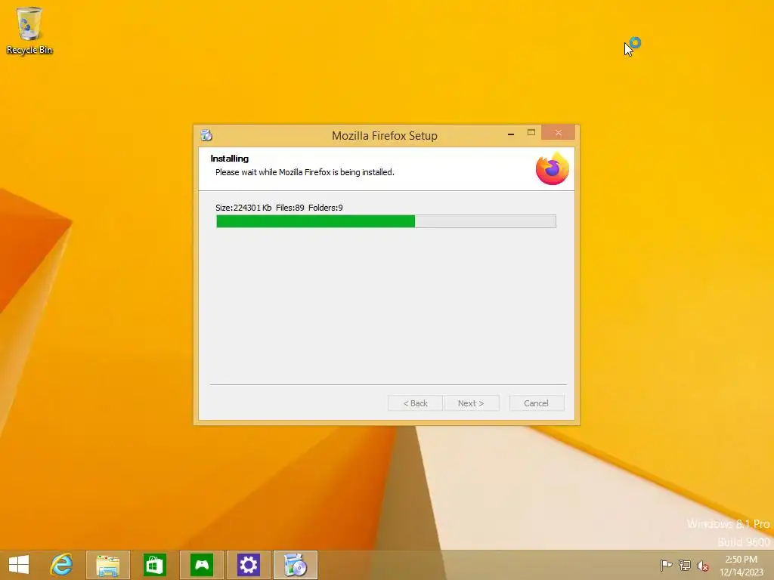Click the "Size:224301 Kb Files:89 Folders:9" status line
Image resolution: width=774 pixels, height=580 pixels.
coord(279,208)
